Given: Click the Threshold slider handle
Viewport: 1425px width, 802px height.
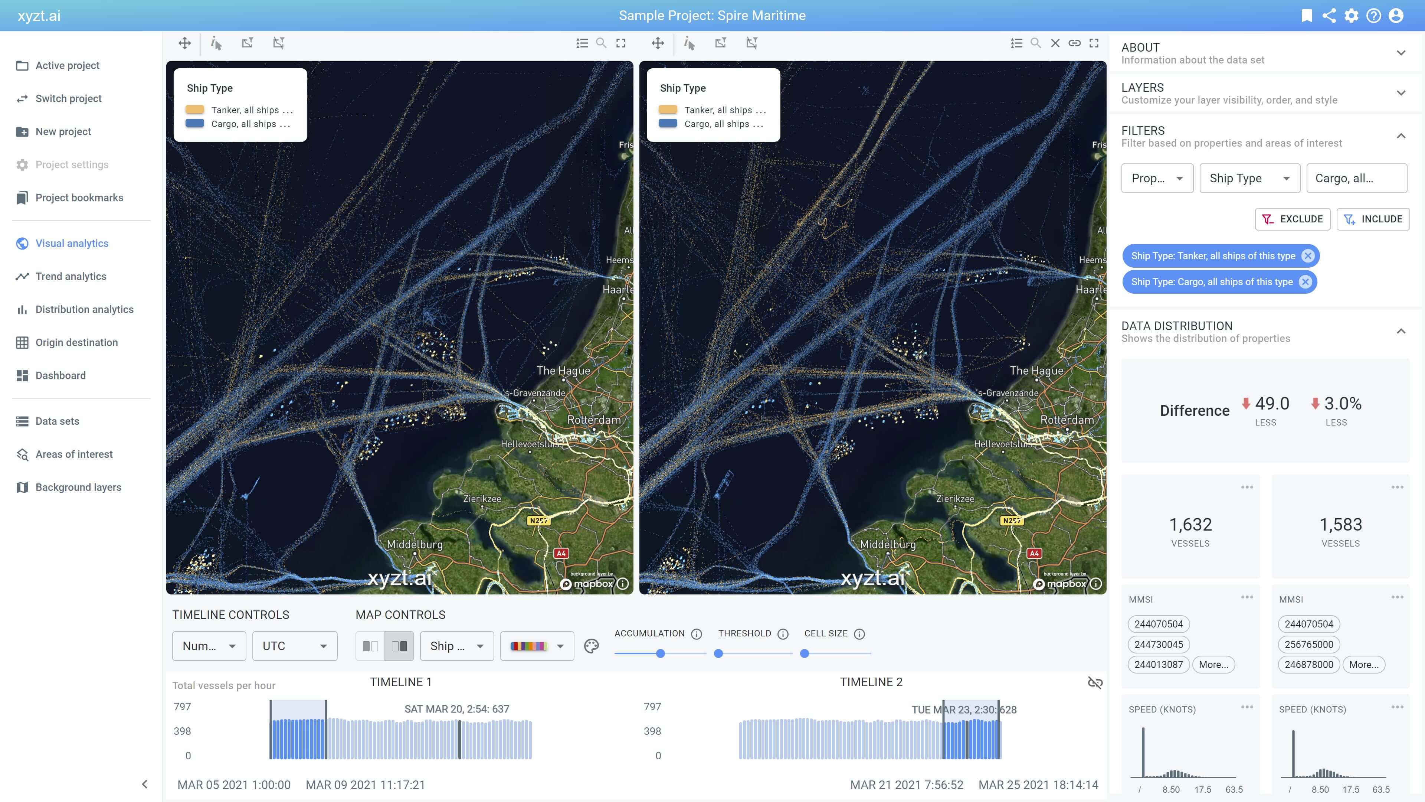Looking at the screenshot, I should coord(718,653).
